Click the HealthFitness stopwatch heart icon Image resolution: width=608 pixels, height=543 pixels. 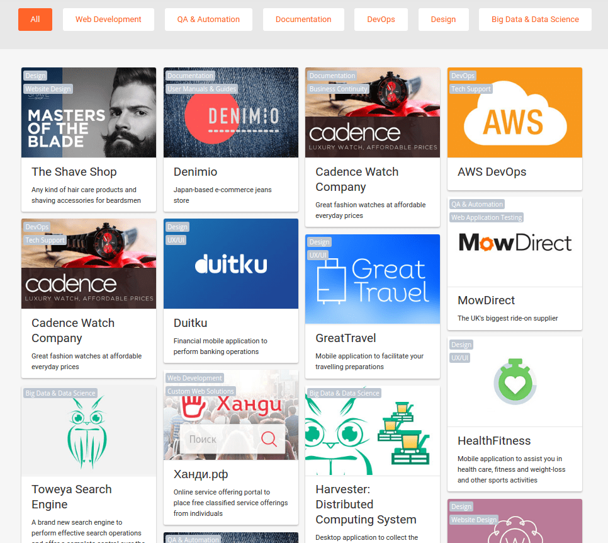pos(515,382)
